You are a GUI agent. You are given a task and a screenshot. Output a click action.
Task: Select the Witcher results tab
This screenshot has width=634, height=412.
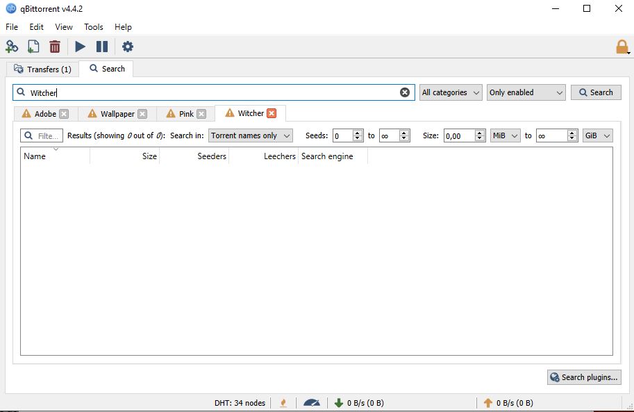[x=251, y=113]
